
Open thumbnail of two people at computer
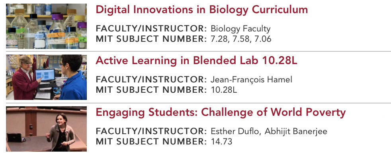click(46, 77)
